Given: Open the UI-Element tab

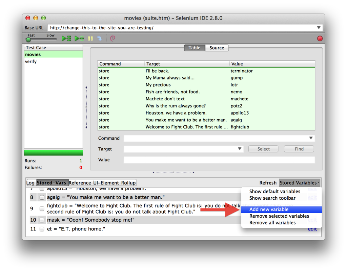Looking at the screenshot, I should coord(106,183).
